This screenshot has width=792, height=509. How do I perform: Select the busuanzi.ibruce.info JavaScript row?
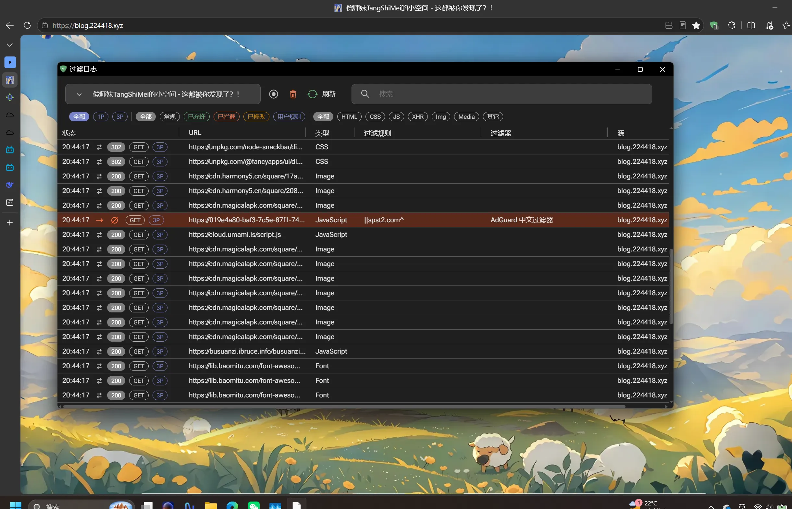click(x=363, y=351)
